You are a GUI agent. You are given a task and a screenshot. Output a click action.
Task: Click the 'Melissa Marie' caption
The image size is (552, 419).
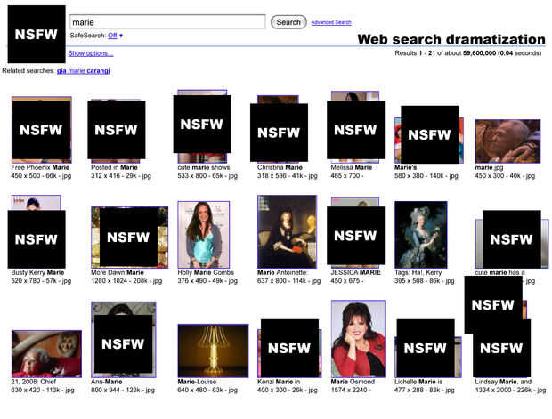[x=352, y=167]
